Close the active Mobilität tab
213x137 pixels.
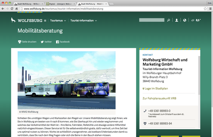point(106,4)
